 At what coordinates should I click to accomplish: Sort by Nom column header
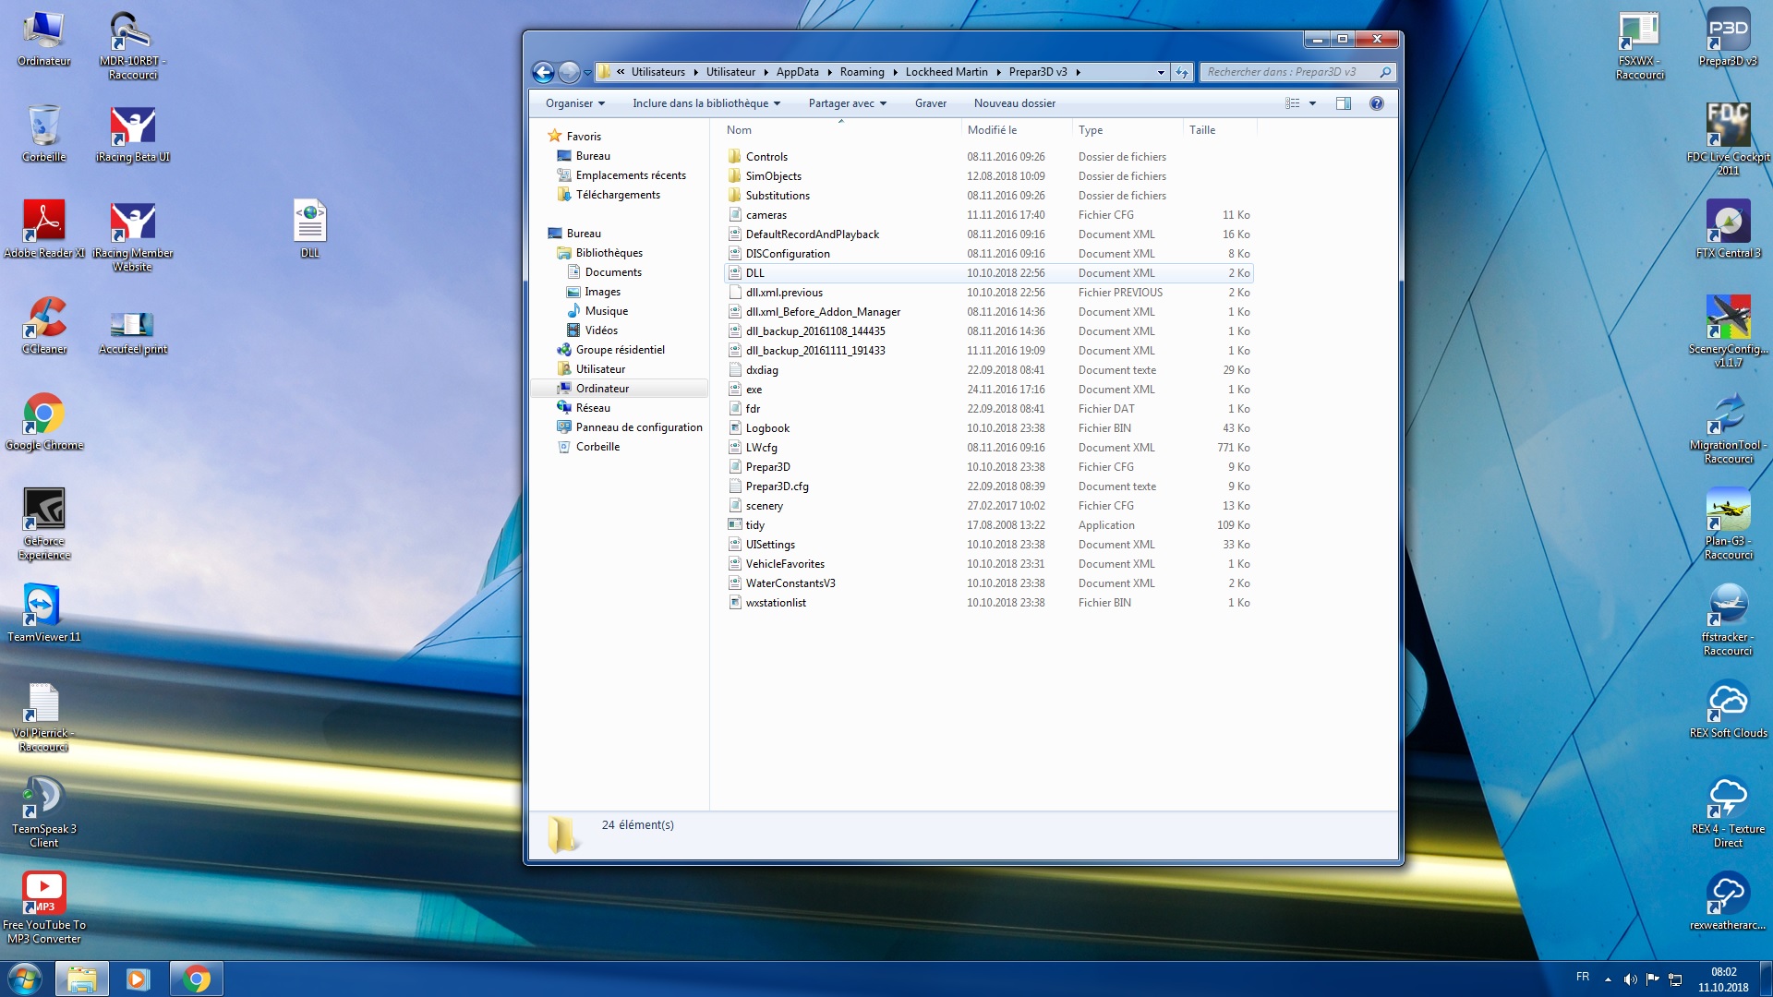click(840, 130)
